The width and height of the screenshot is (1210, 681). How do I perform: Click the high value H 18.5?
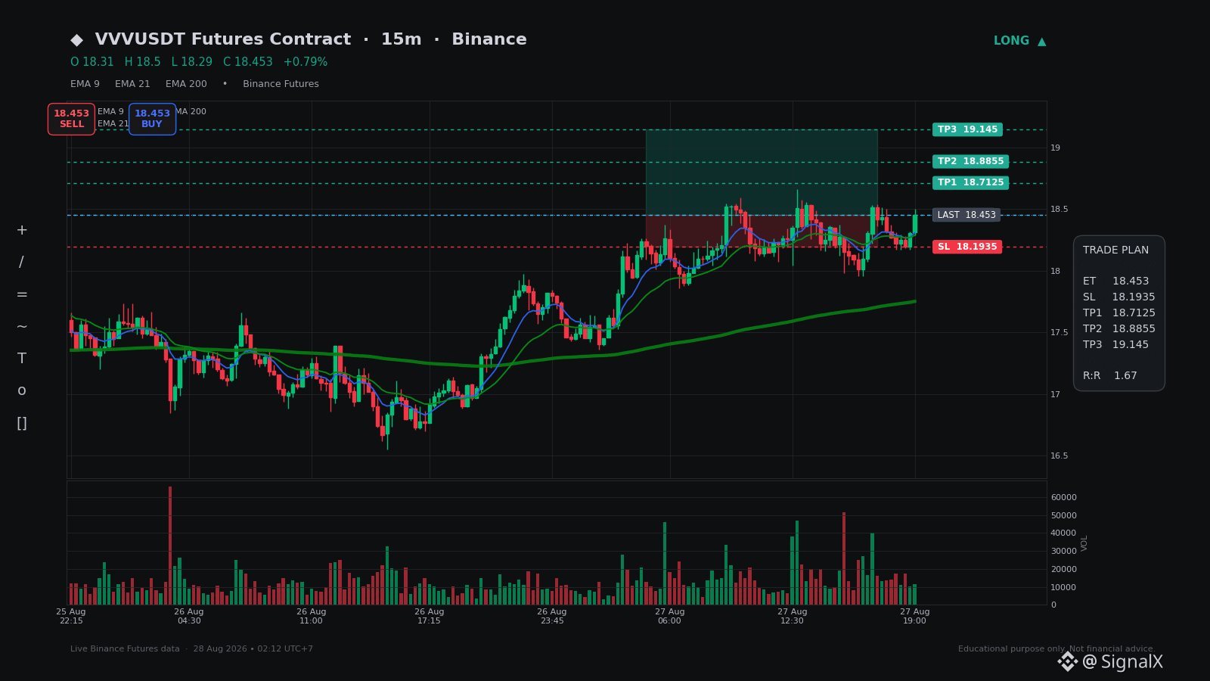pyautogui.click(x=143, y=62)
